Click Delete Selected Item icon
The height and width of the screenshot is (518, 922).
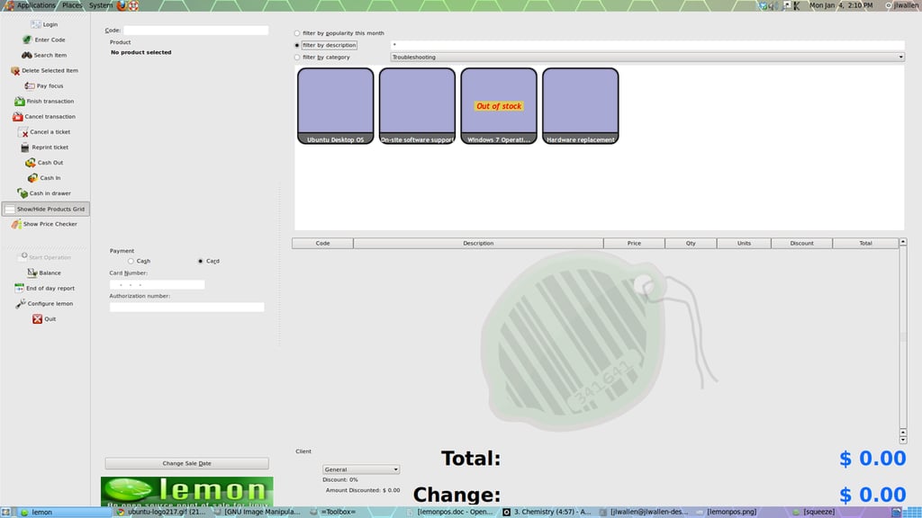pyautogui.click(x=15, y=70)
